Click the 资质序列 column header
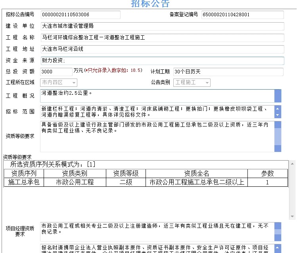The height and width of the screenshot is (253, 297). (24, 173)
